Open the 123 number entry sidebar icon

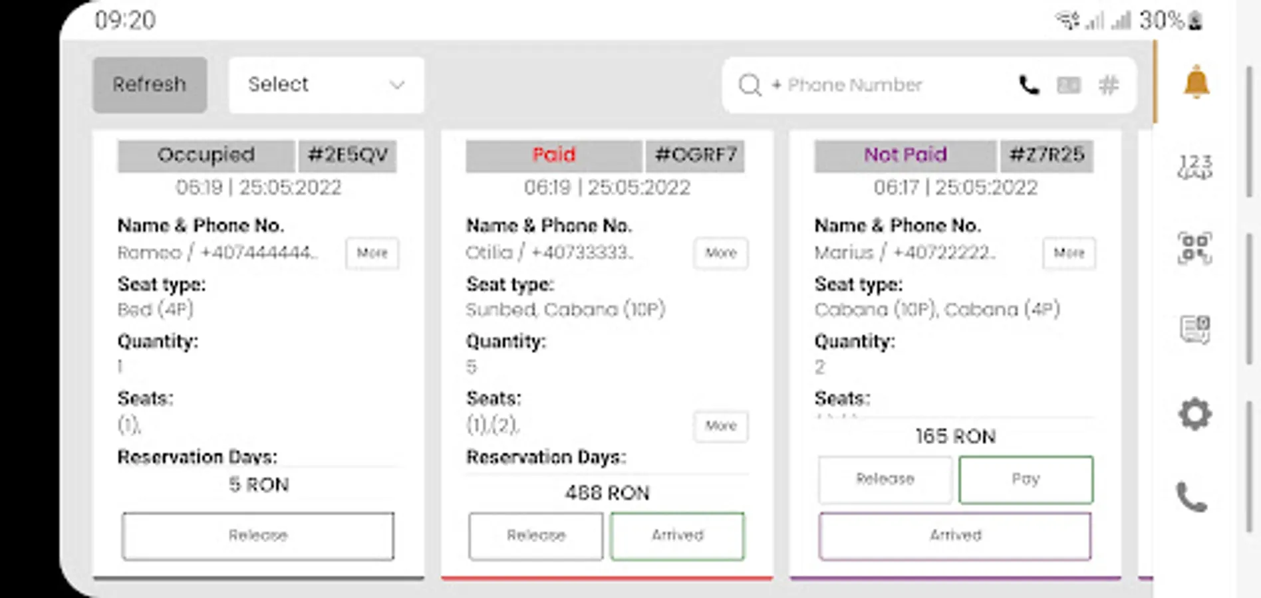(x=1195, y=167)
